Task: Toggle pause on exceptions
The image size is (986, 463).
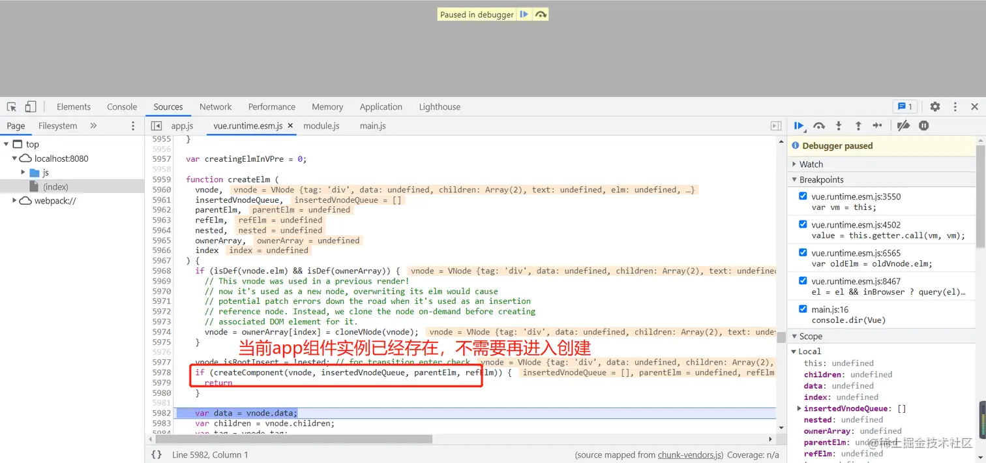Action: (x=923, y=126)
